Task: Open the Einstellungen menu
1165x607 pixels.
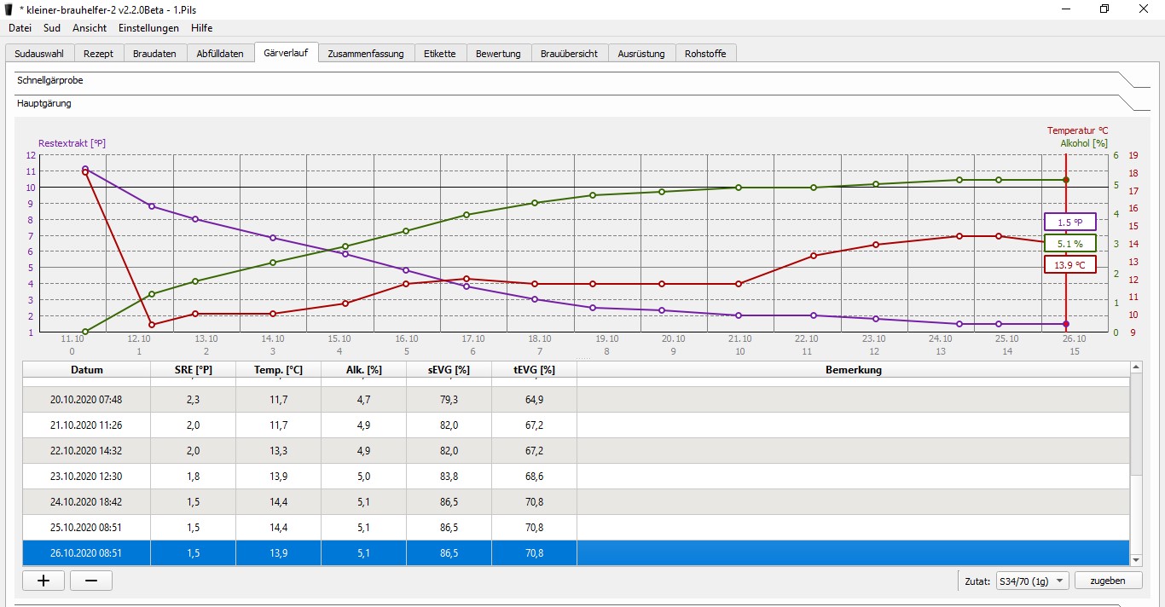Action: pyautogui.click(x=148, y=27)
